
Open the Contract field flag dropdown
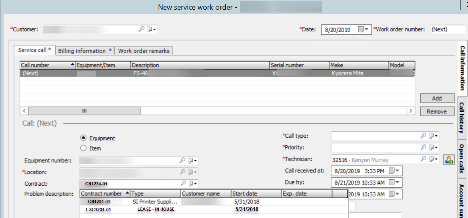193,183
